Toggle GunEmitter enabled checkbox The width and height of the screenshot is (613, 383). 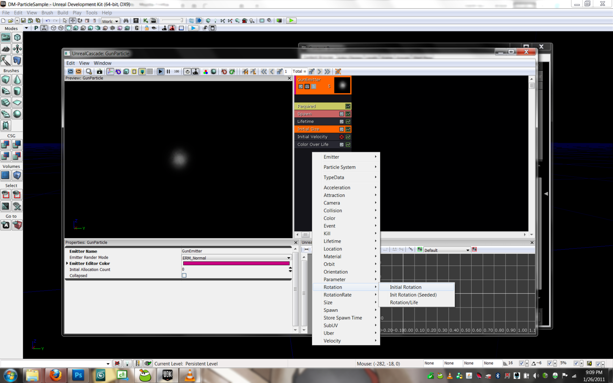click(301, 86)
